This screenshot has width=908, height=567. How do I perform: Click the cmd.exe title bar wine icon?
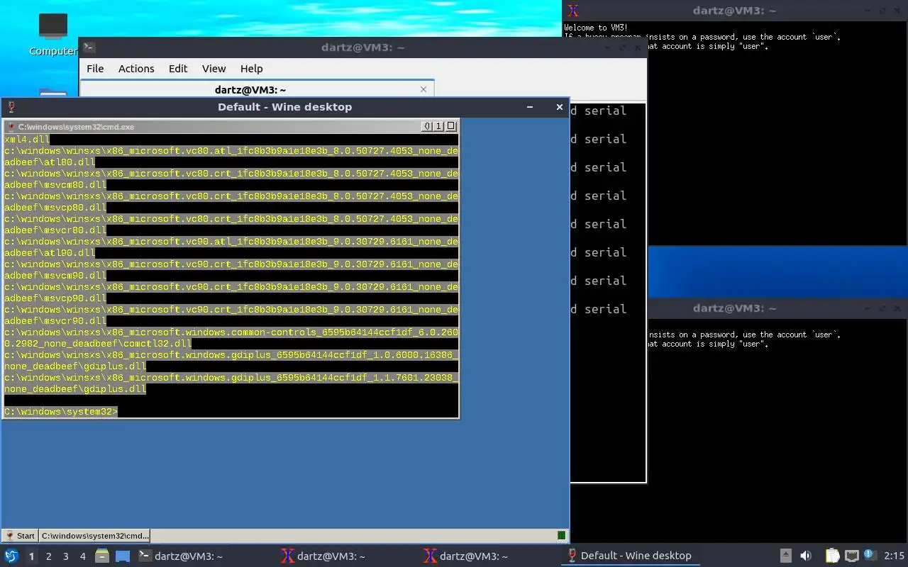(x=11, y=126)
